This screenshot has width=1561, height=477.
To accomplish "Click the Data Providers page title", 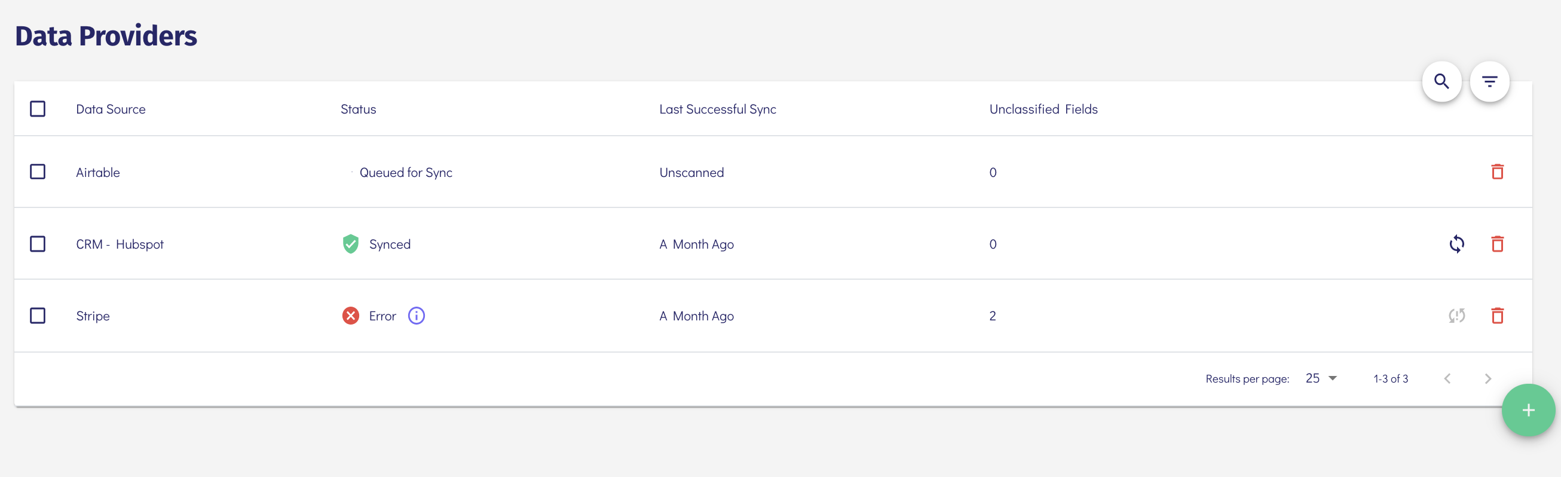I will pyautogui.click(x=106, y=36).
